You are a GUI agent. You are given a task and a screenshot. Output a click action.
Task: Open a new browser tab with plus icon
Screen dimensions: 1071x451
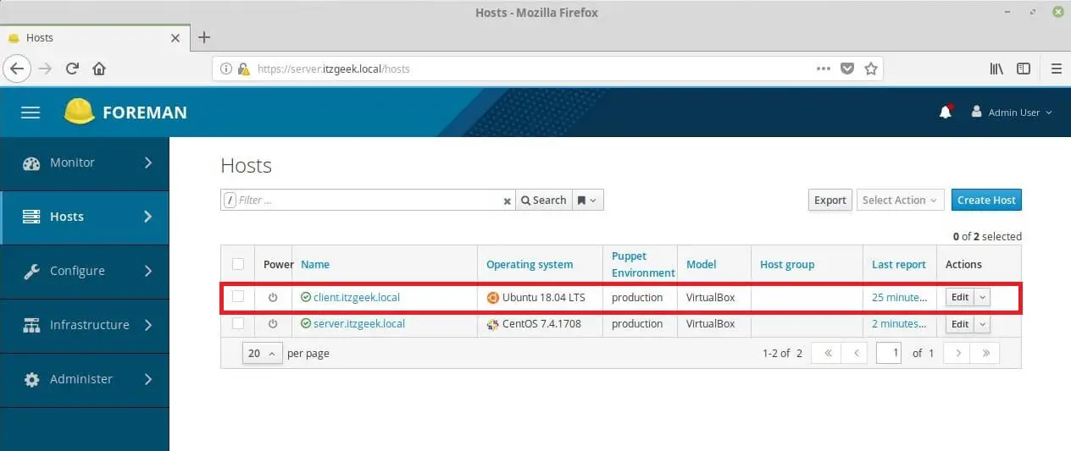point(203,37)
